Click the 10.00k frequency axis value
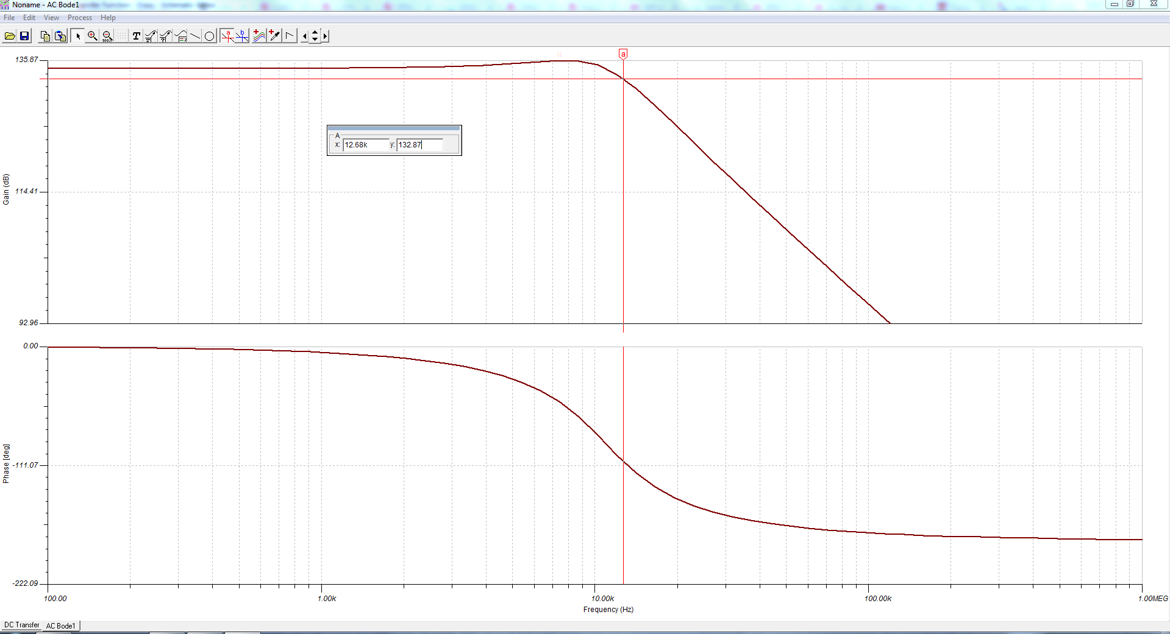This screenshot has width=1170, height=634. pyautogui.click(x=603, y=599)
